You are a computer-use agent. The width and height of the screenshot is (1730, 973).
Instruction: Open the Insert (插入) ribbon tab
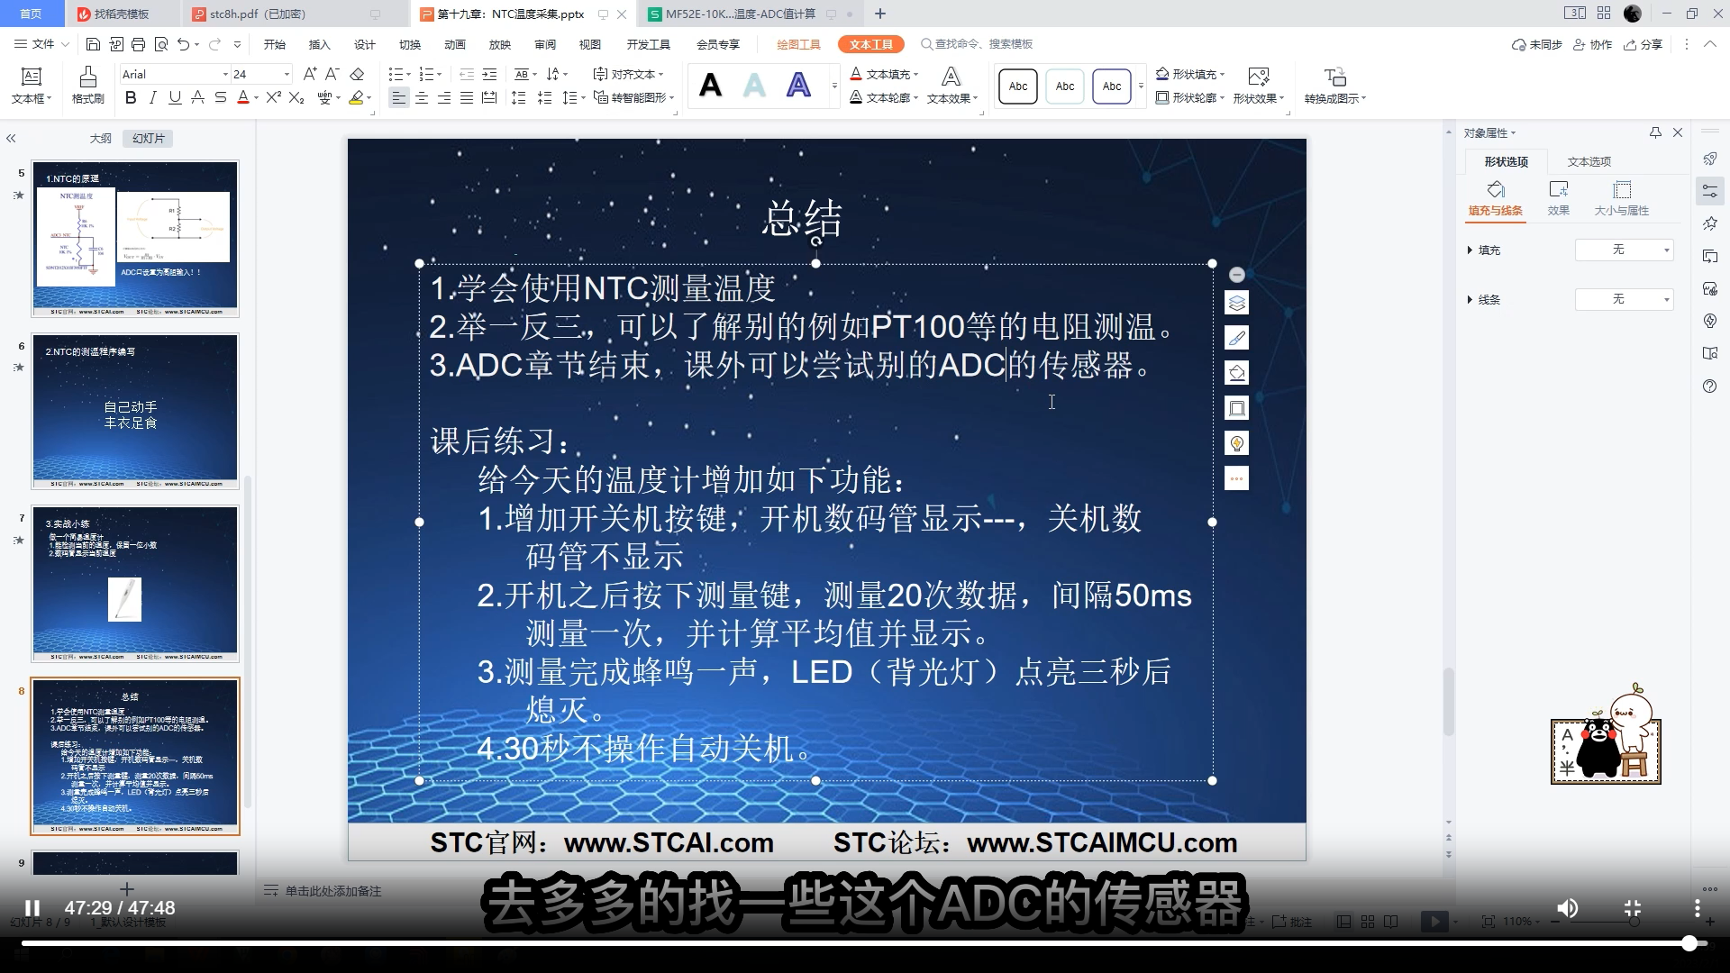coord(319,44)
